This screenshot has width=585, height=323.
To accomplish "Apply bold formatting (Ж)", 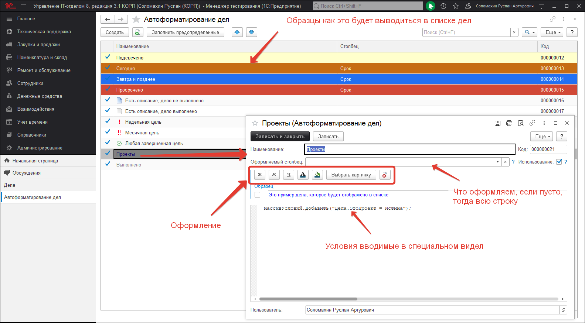I will click(x=260, y=175).
